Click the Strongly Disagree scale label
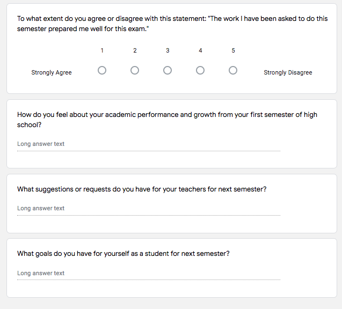The image size is (342, 309). click(288, 72)
